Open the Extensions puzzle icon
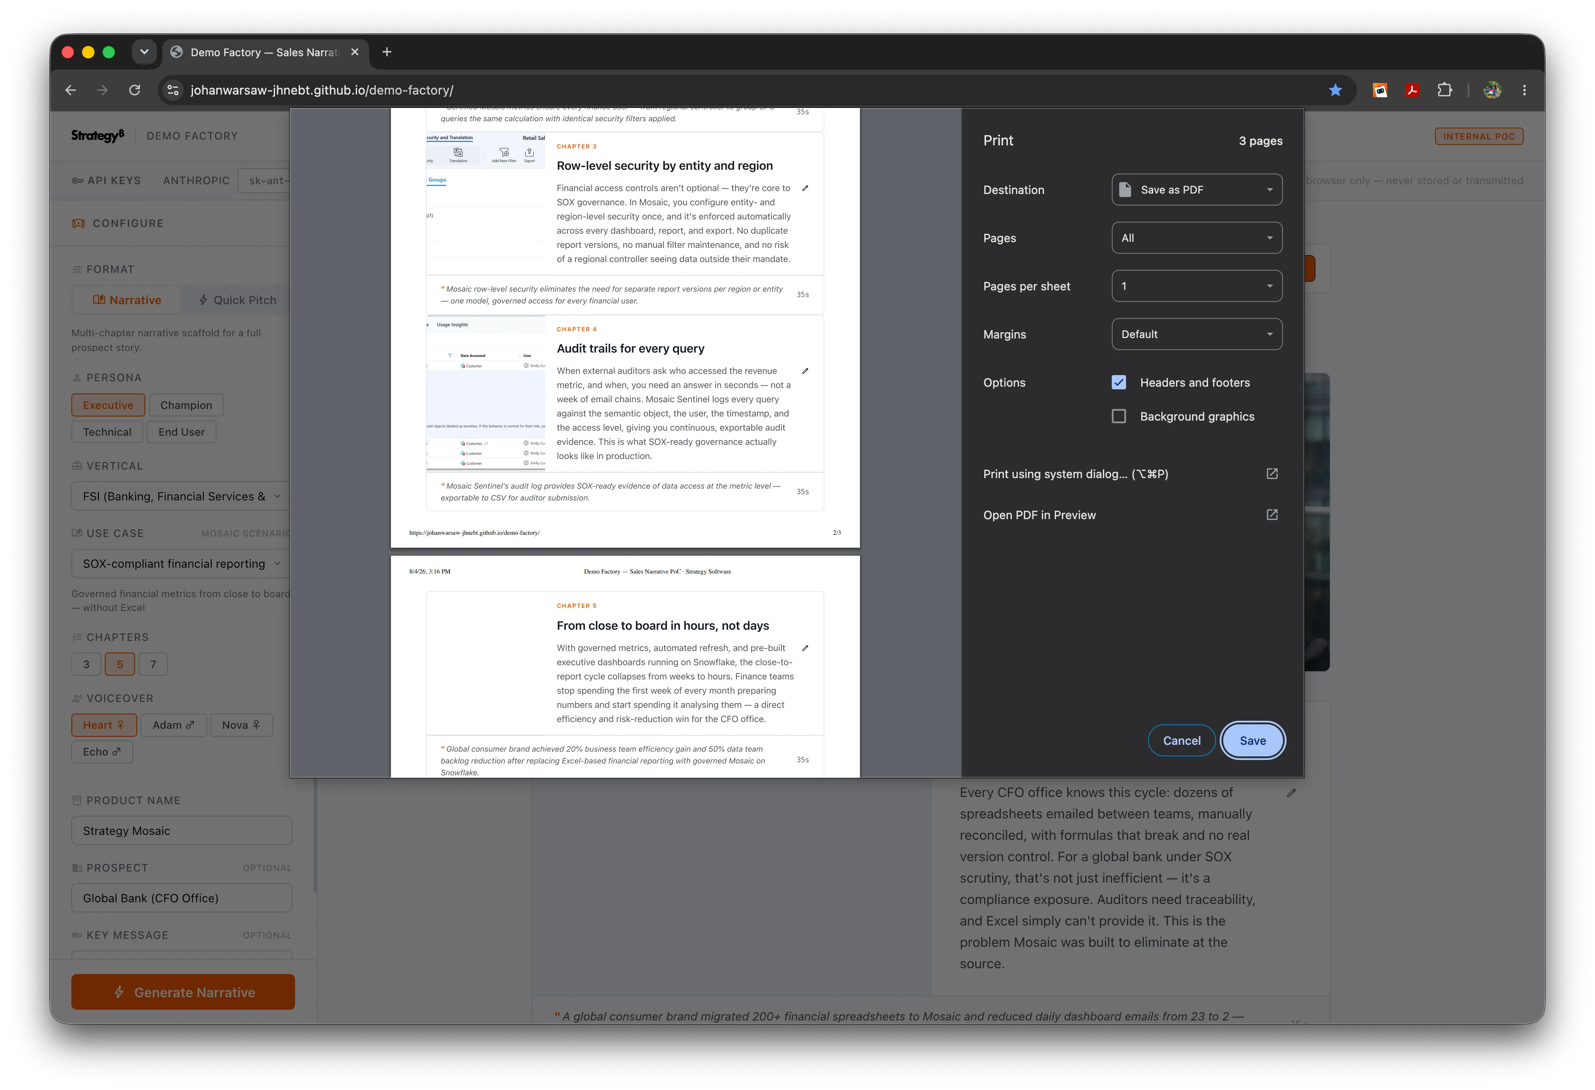 1445,90
